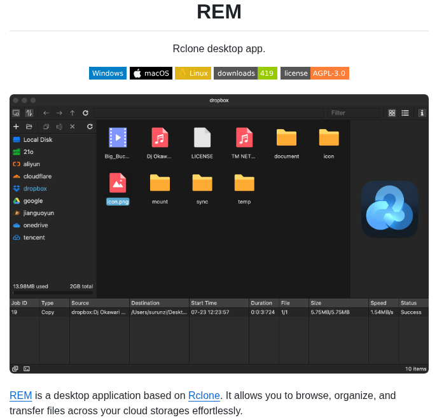Sort jobs by Job ID column
Viewport: 437px width, 420px height.
[x=25, y=303]
